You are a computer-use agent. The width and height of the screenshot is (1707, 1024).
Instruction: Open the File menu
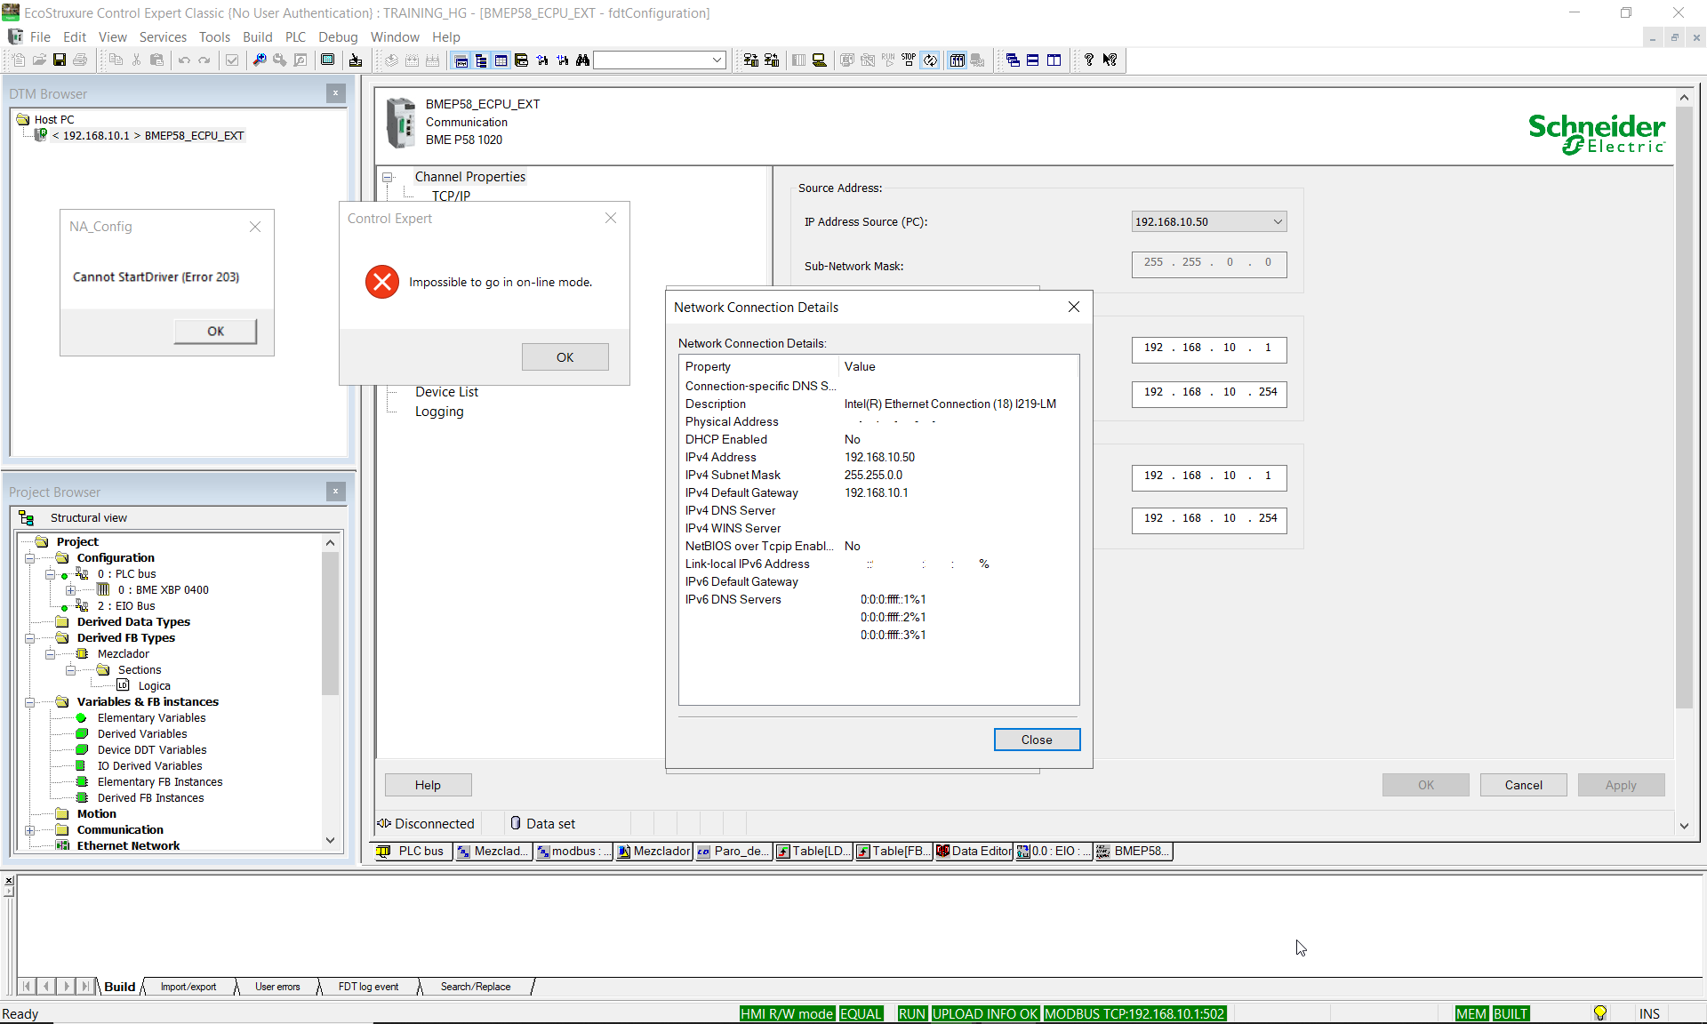click(x=40, y=36)
